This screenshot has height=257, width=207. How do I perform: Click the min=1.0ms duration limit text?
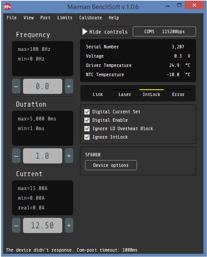click(x=31, y=128)
